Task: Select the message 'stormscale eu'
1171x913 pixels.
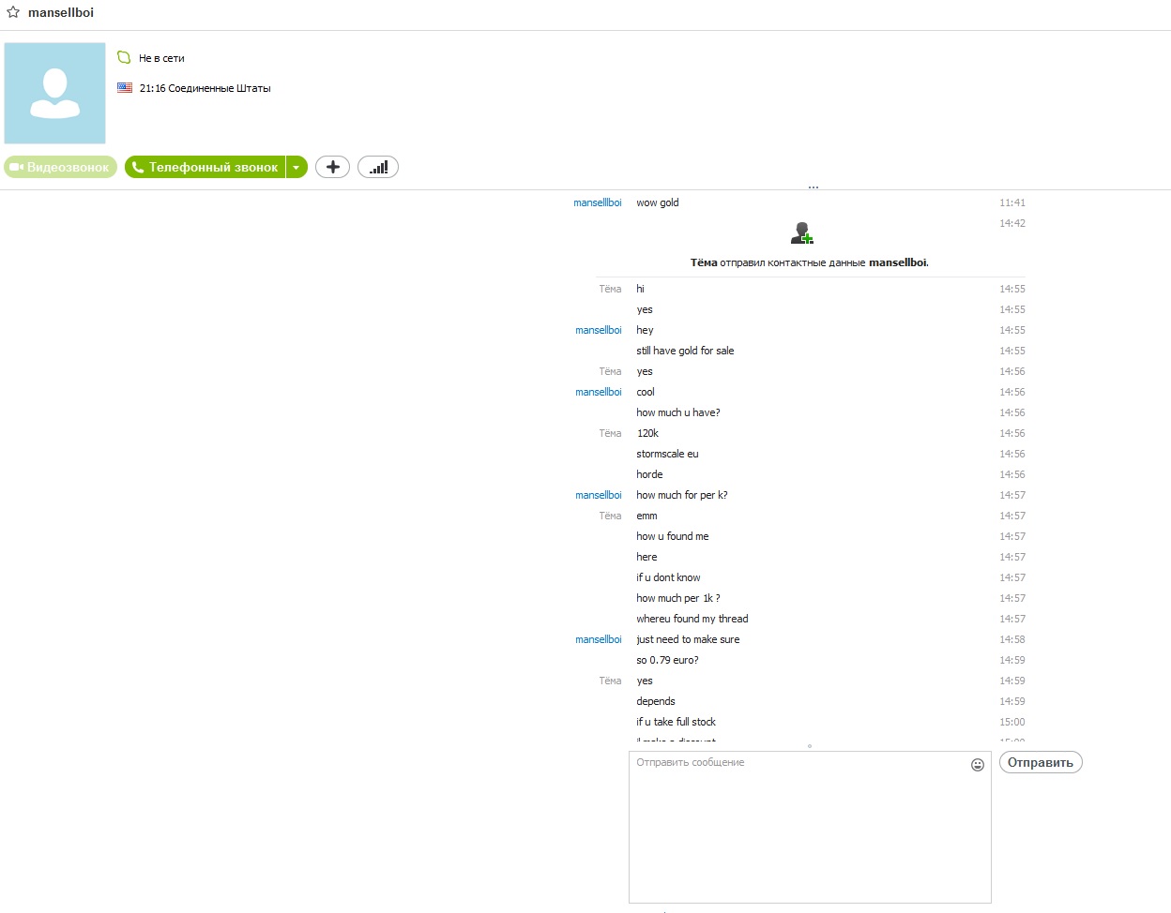Action: tap(667, 454)
